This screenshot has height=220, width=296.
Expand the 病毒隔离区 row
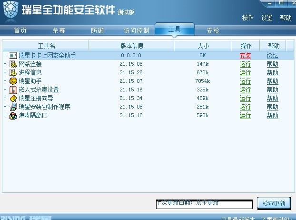point(5,115)
